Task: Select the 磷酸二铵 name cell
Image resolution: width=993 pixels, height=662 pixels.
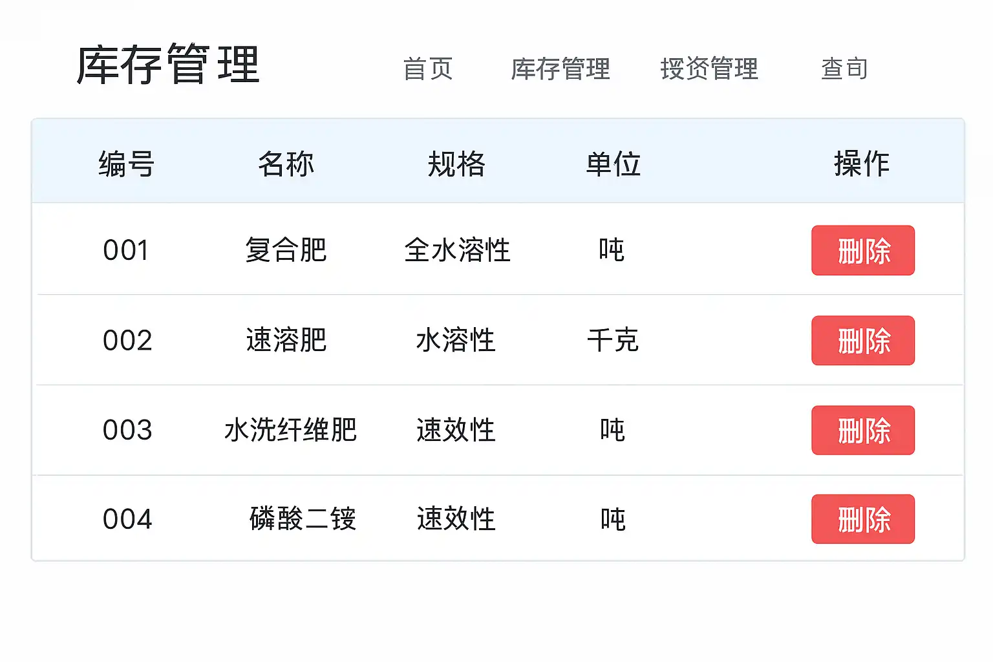Action: [x=303, y=518]
